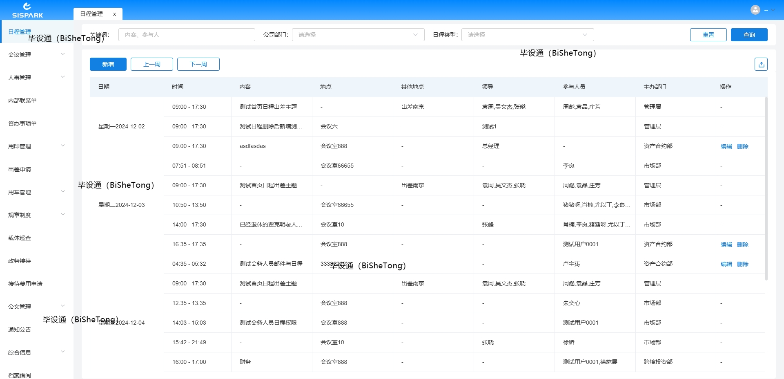Click the SISPARK logo
Viewport: 784px width, 379px height.
click(27, 10)
